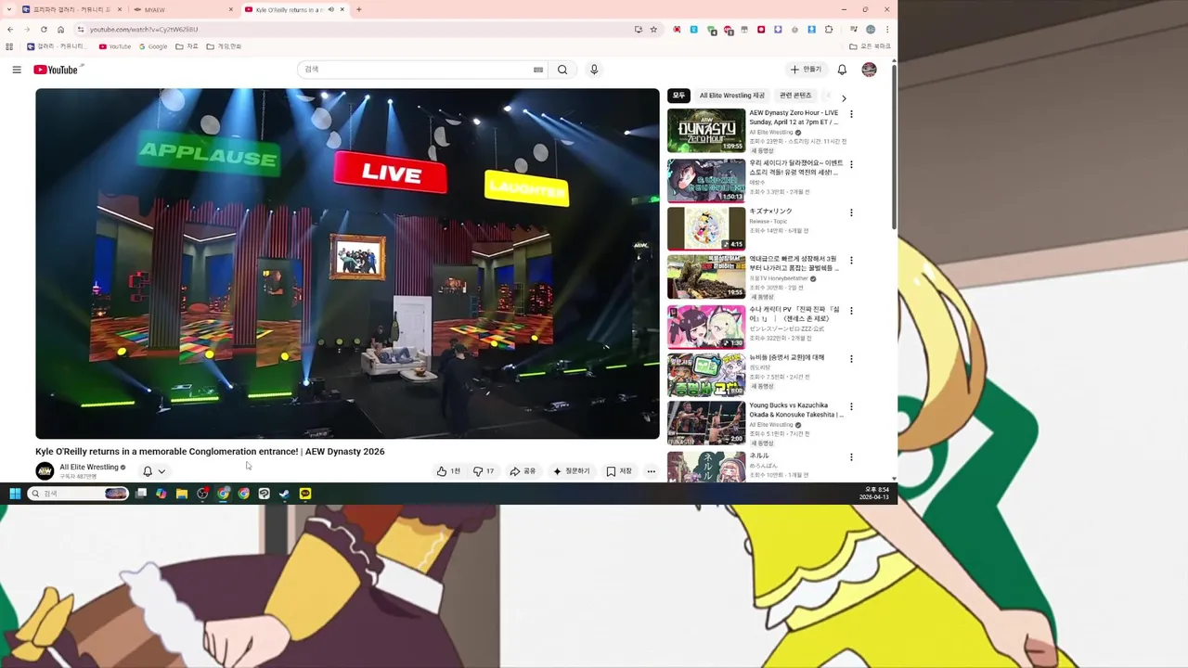1188x668 pixels.
Task: Open options for Young Bucks vs Kazuchika video
Action: click(x=851, y=406)
